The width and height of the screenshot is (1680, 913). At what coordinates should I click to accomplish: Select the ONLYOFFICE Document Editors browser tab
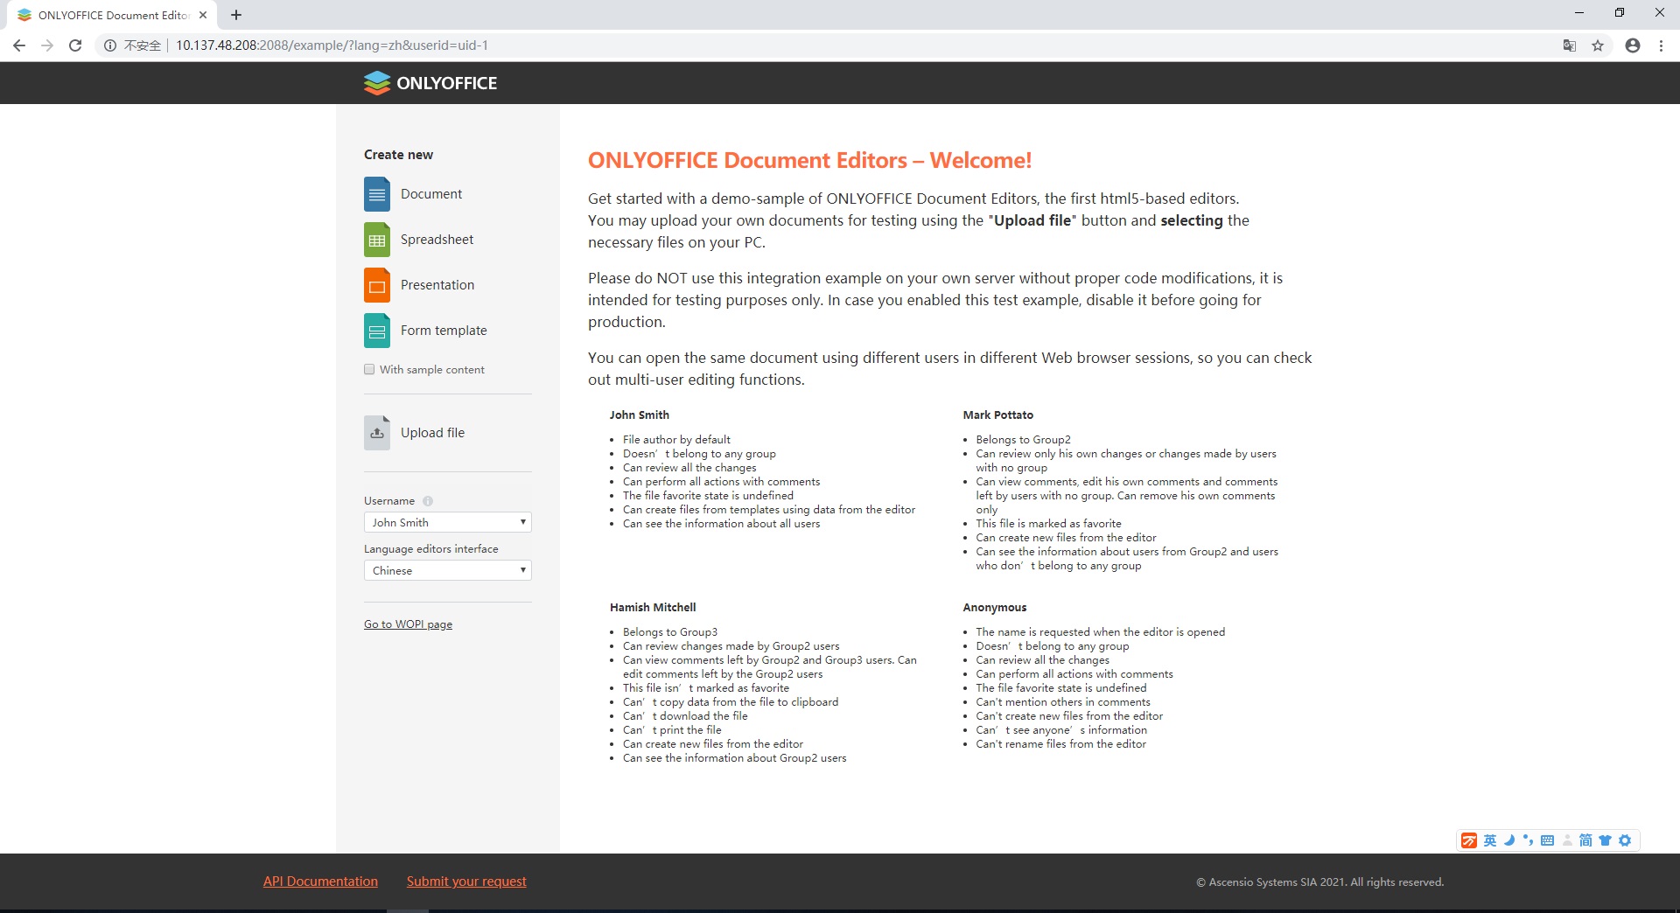(114, 15)
